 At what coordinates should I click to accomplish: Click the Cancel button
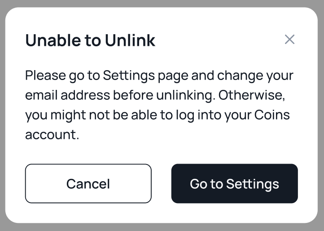[x=88, y=183]
